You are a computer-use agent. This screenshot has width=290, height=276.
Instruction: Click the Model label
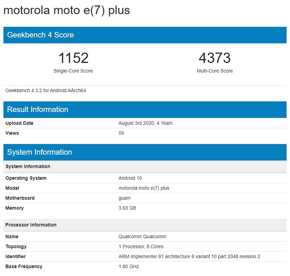[x=12, y=188]
